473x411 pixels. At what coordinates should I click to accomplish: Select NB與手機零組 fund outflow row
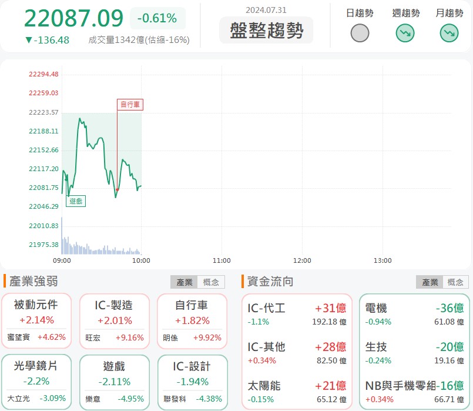[414, 392]
